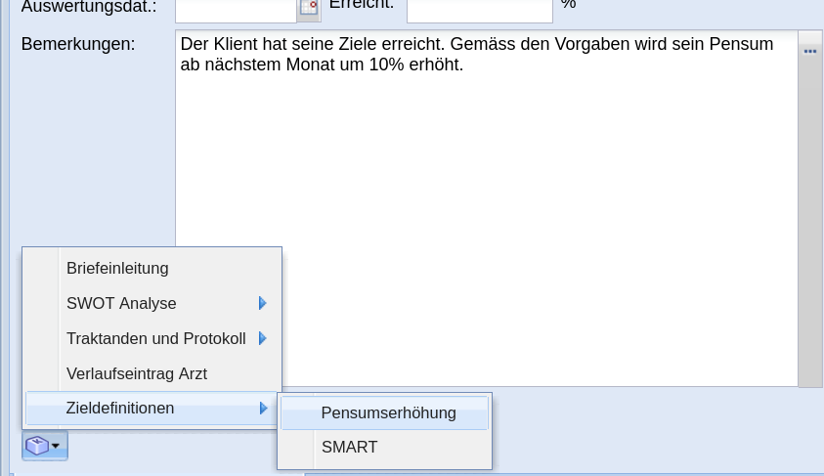Choose Pensumserhöhung from the submenu

388,412
